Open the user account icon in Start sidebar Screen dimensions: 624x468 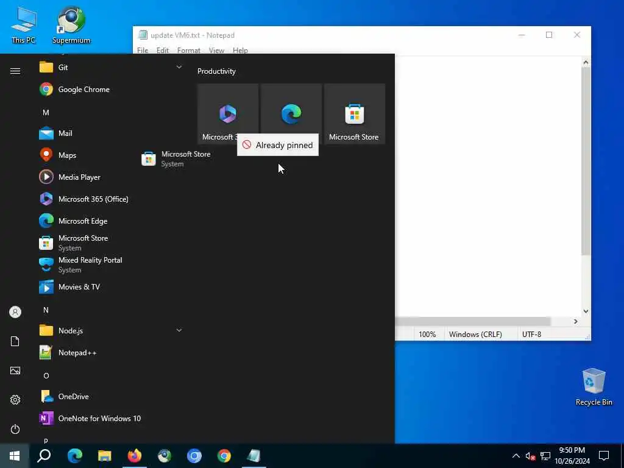tap(15, 312)
